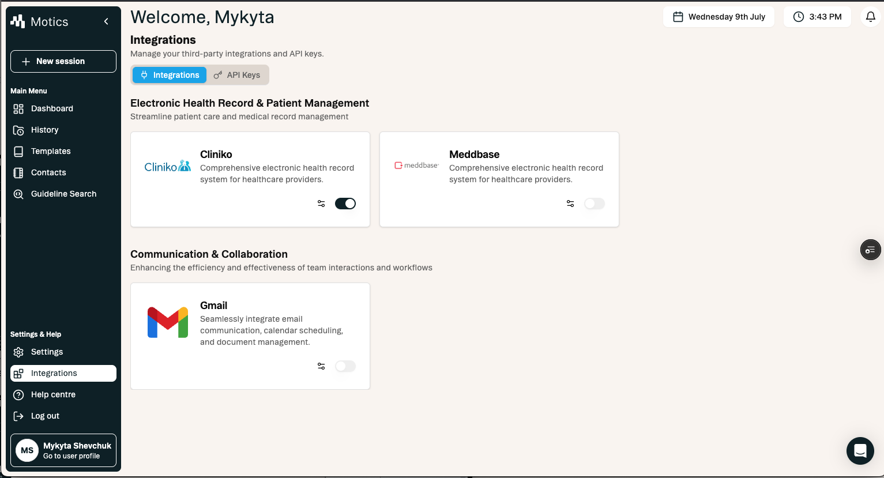The image size is (884, 478).
Task: Click the Guideline Search magnifier icon
Action: [x=18, y=194]
